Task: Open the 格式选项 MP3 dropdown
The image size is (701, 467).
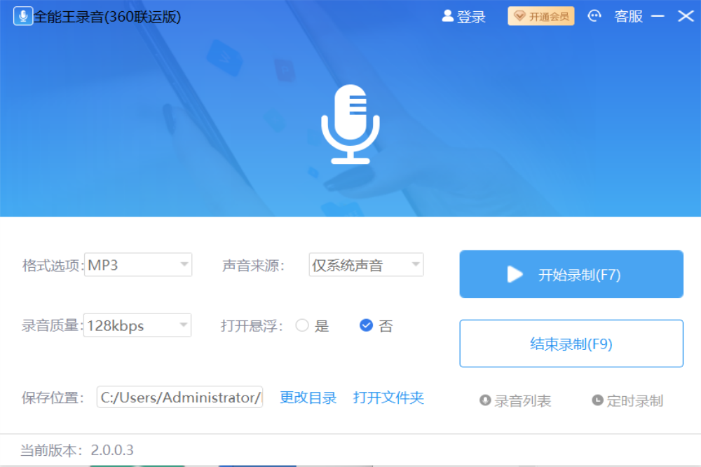Action: click(138, 265)
